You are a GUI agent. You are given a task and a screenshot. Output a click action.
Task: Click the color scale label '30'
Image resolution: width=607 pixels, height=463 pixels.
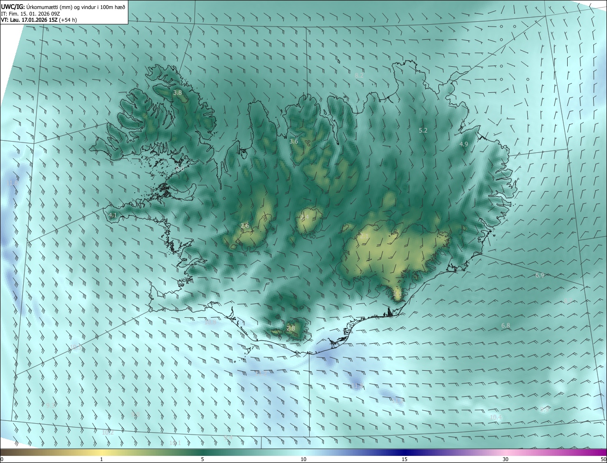click(506, 459)
